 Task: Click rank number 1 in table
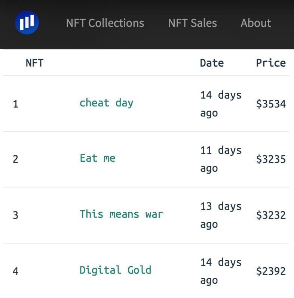click(x=16, y=104)
